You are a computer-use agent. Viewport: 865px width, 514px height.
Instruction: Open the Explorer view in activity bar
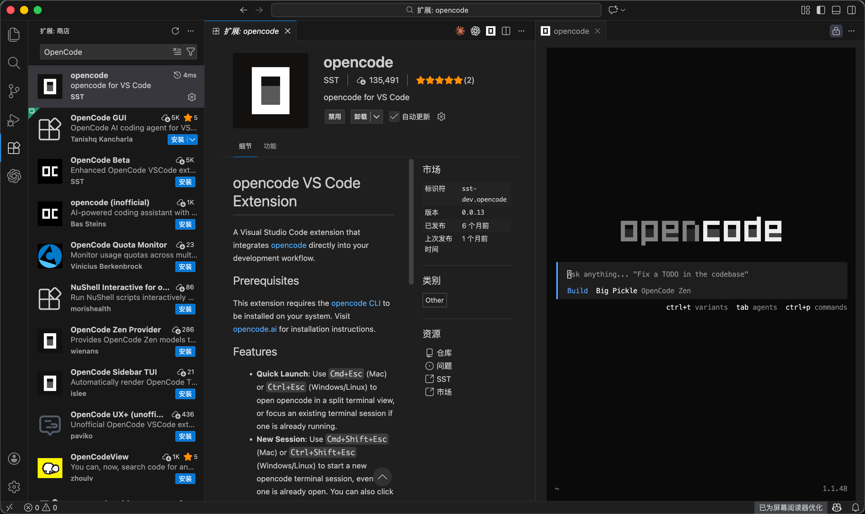[x=14, y=35]
